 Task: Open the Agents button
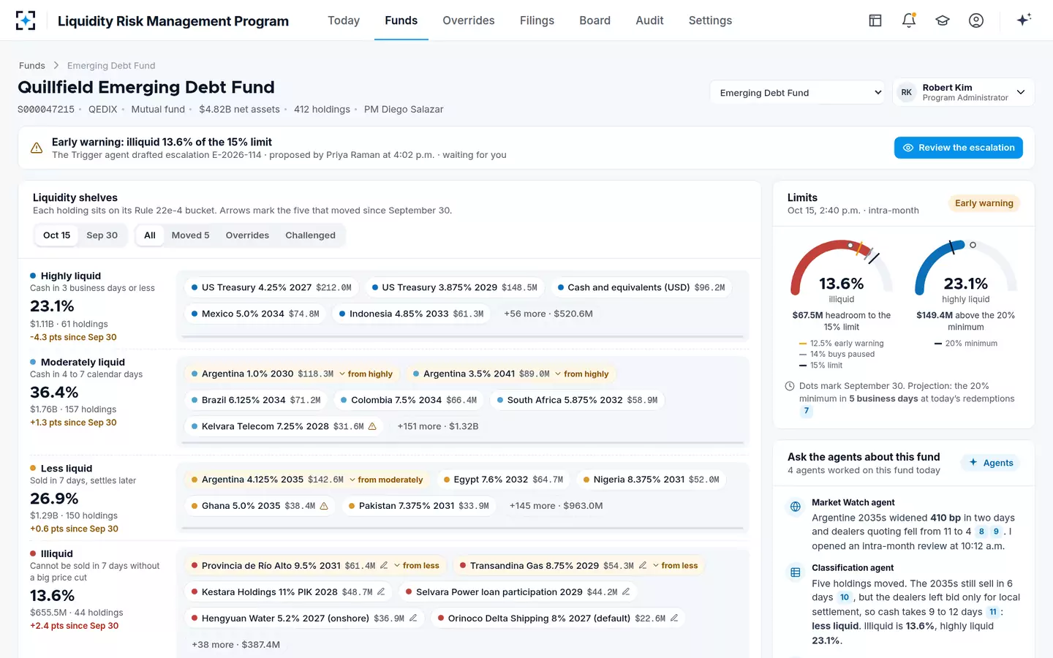[991, 463]
